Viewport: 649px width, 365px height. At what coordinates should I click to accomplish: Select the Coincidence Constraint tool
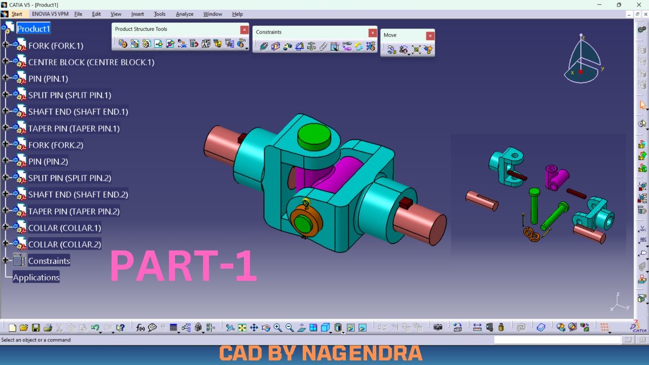pos(264,47)
